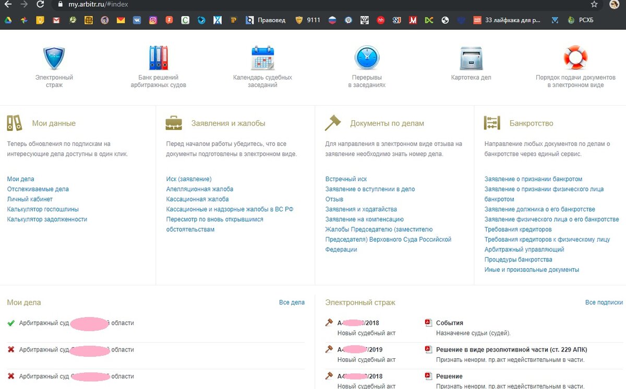Open the 9111 bookmark
This screenshot has height=389, width=626.
pos(308,20)
